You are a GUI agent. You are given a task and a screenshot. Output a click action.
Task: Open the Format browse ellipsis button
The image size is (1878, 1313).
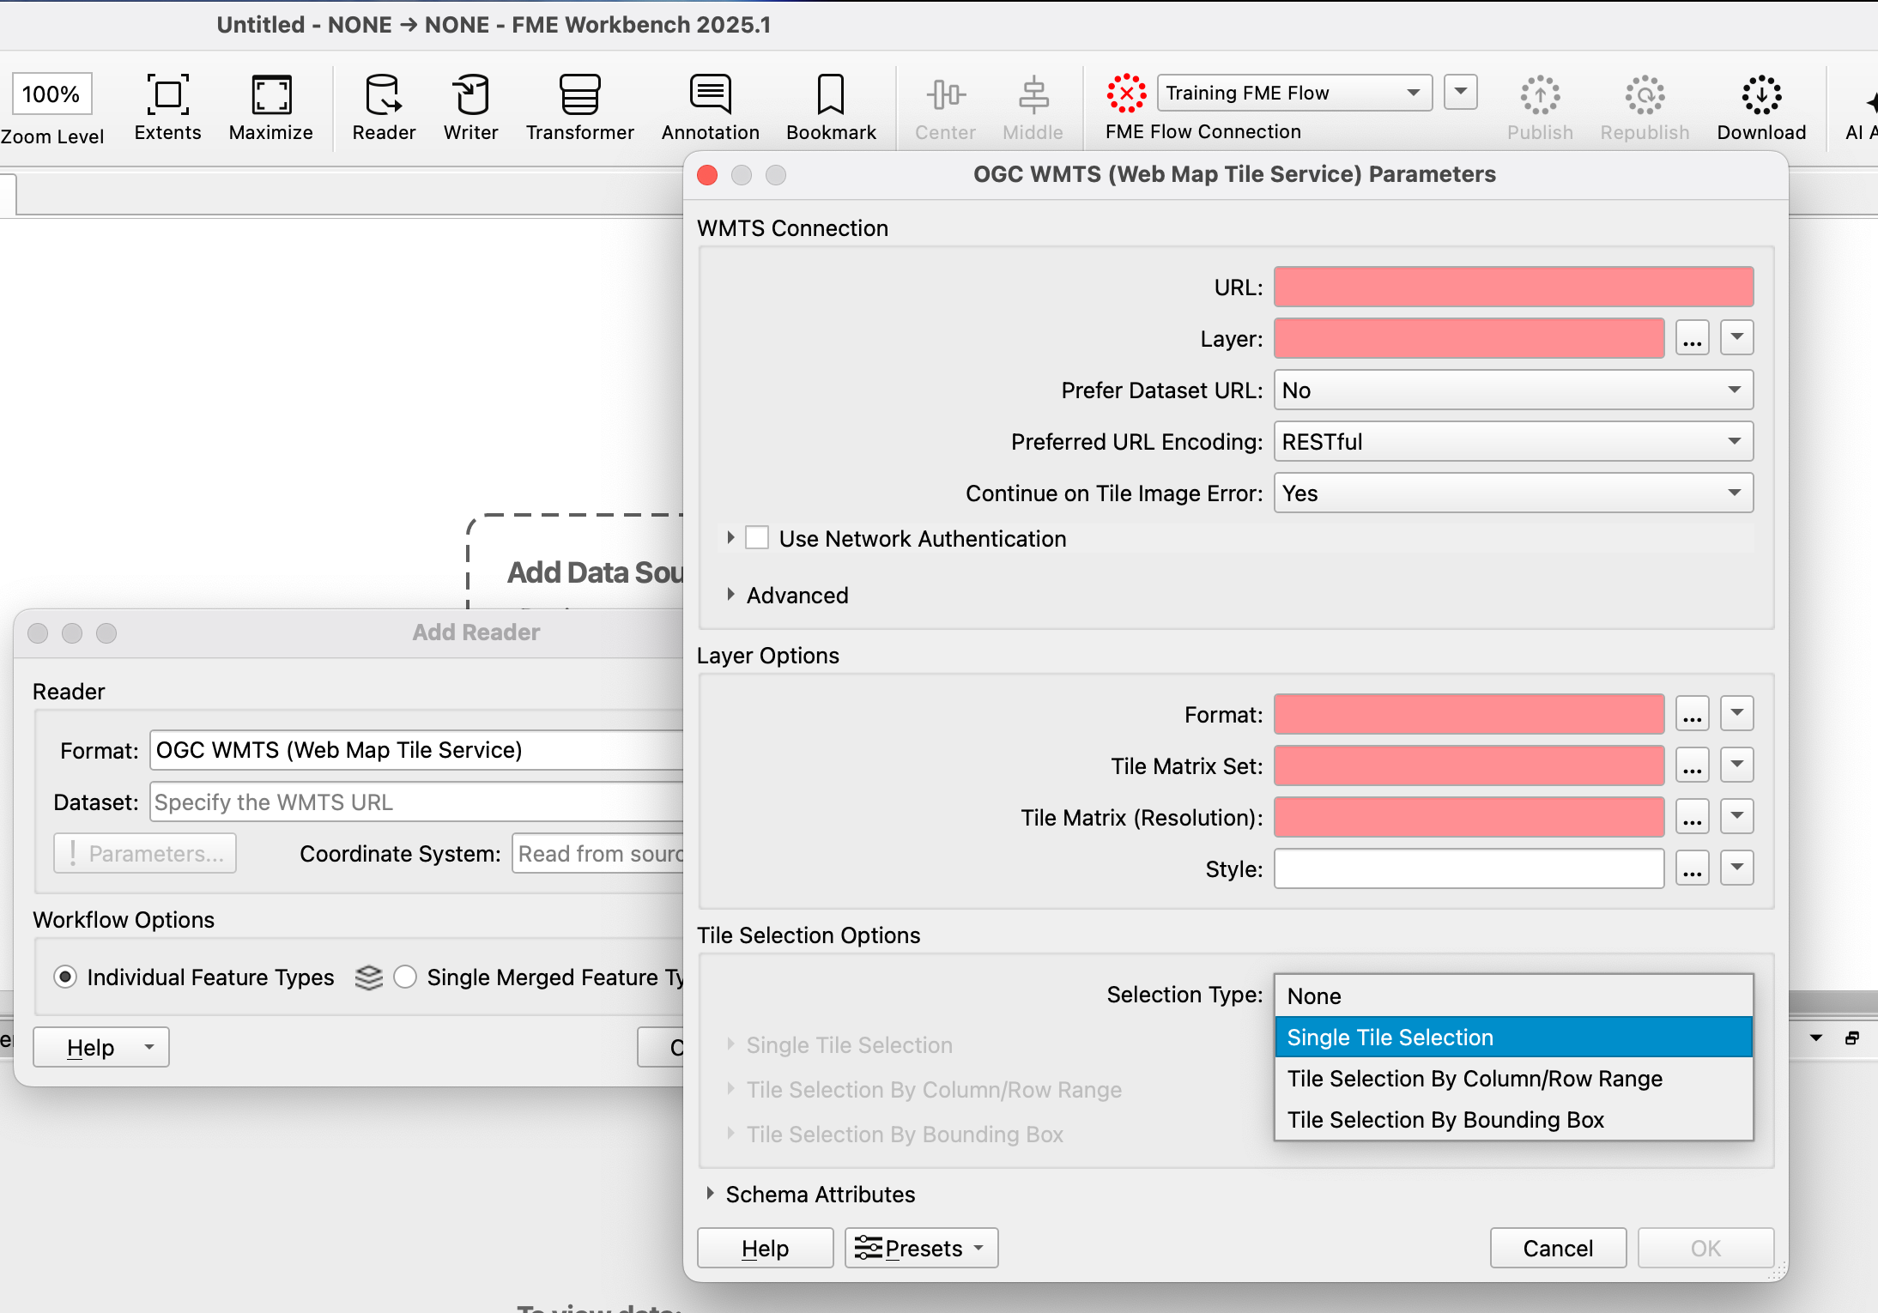[1693, 714]
